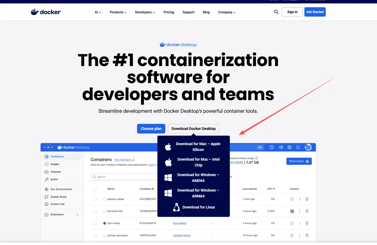
Task: Click the Docker Hub icon
Action: pyautogui.click(x=46, y=204)
